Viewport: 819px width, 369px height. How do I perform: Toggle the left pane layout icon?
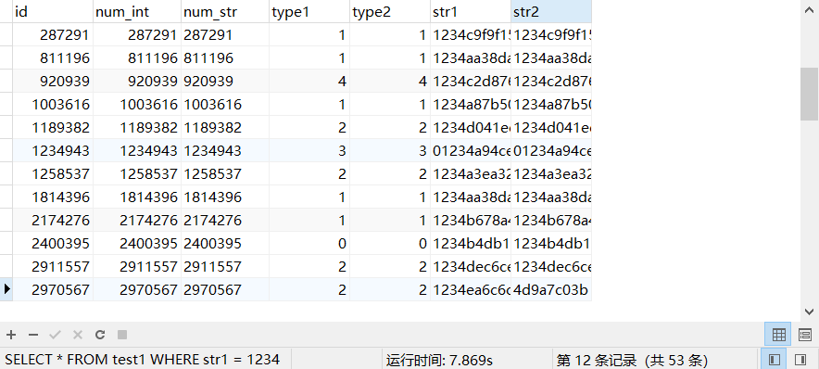(775, 360)
